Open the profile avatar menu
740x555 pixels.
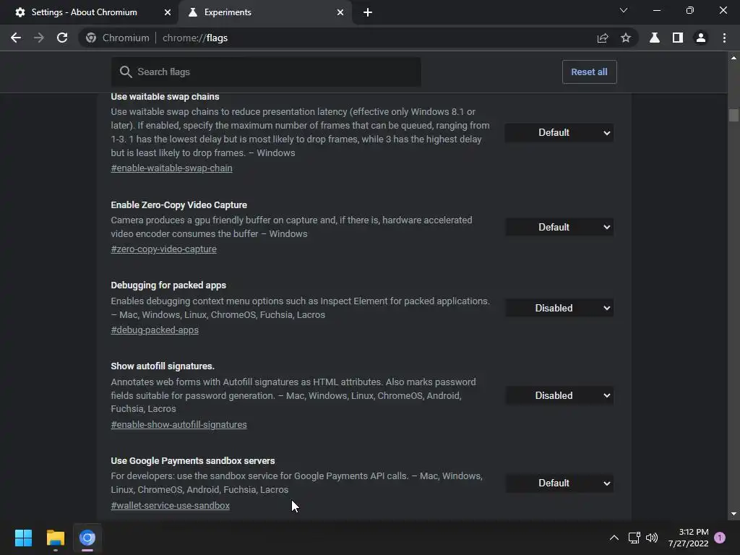coord(701,38)
